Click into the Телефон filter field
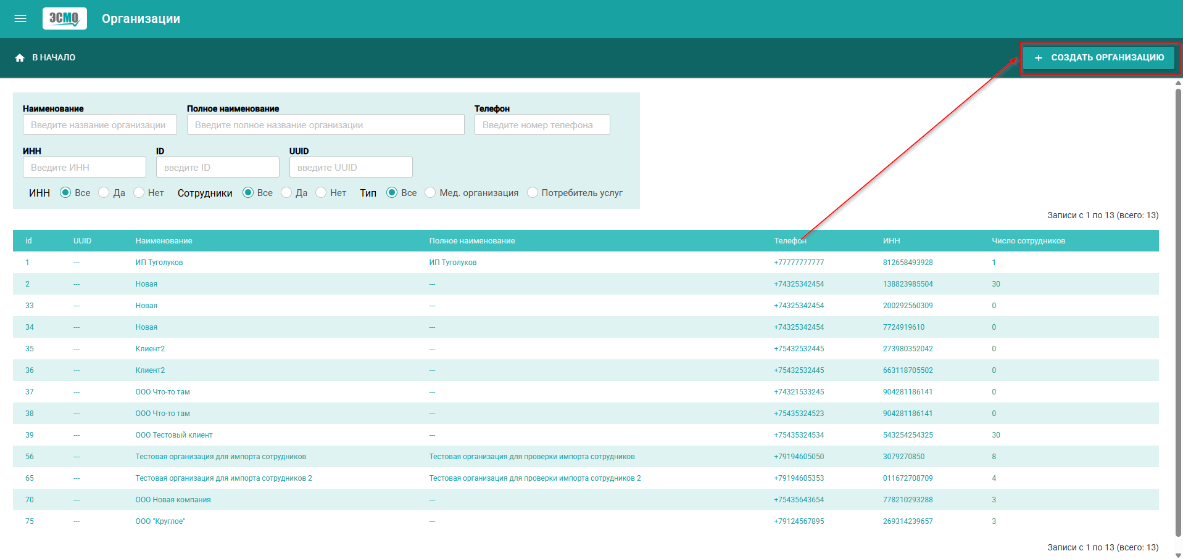Screen dimensions: 1183x559 tap(542, 124)
